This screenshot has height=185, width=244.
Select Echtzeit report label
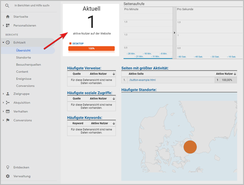(x=20, y=42)
